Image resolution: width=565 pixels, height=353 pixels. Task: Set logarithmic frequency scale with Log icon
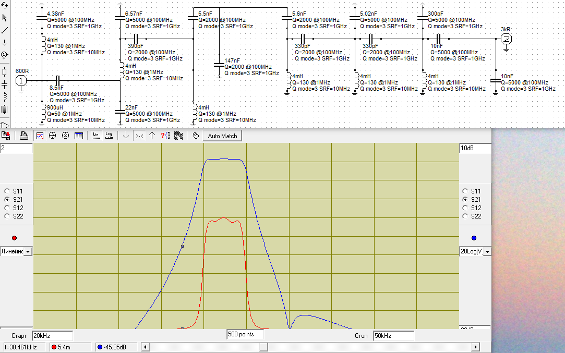point(109,136)
